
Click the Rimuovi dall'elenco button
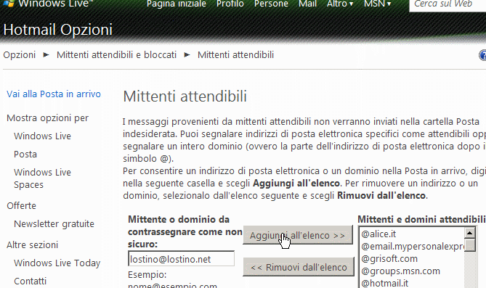click(299, 267)
